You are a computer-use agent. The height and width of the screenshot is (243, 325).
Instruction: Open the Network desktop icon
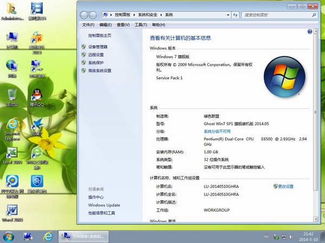(x=12, y=69)
